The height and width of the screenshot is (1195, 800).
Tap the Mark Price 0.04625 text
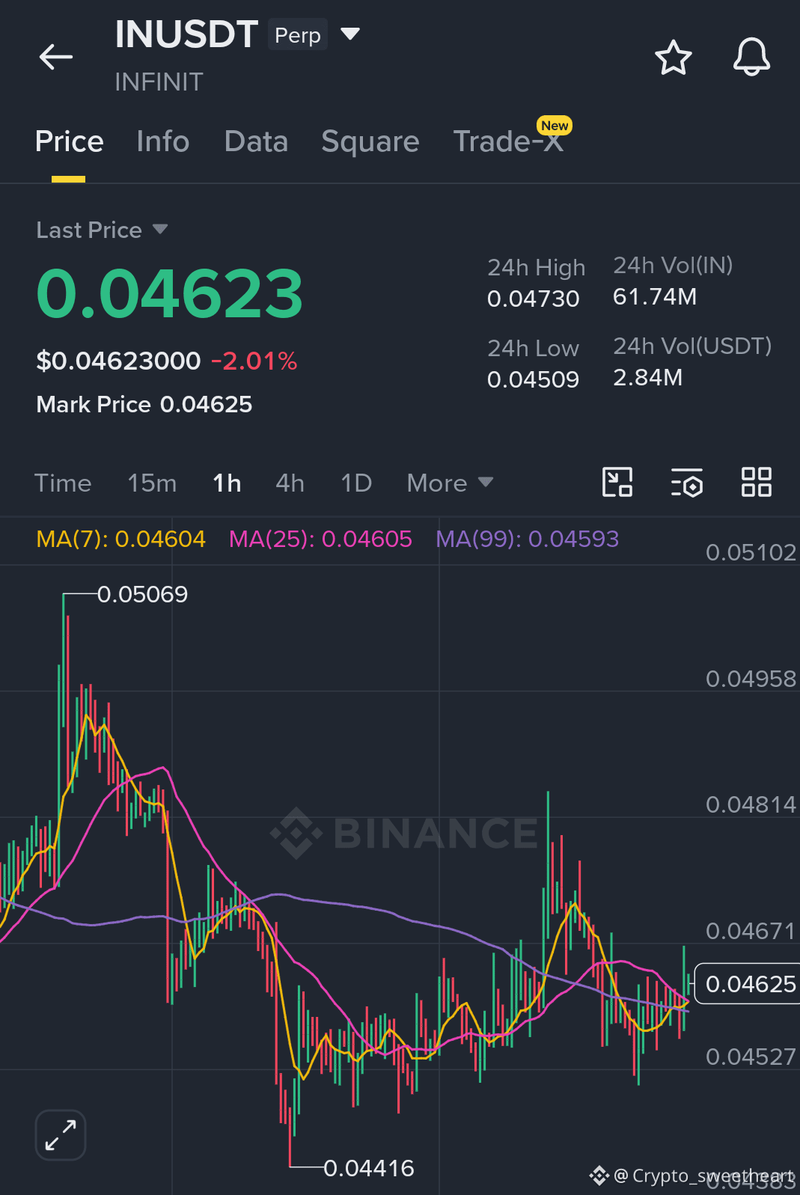click(x=144, y=404)
